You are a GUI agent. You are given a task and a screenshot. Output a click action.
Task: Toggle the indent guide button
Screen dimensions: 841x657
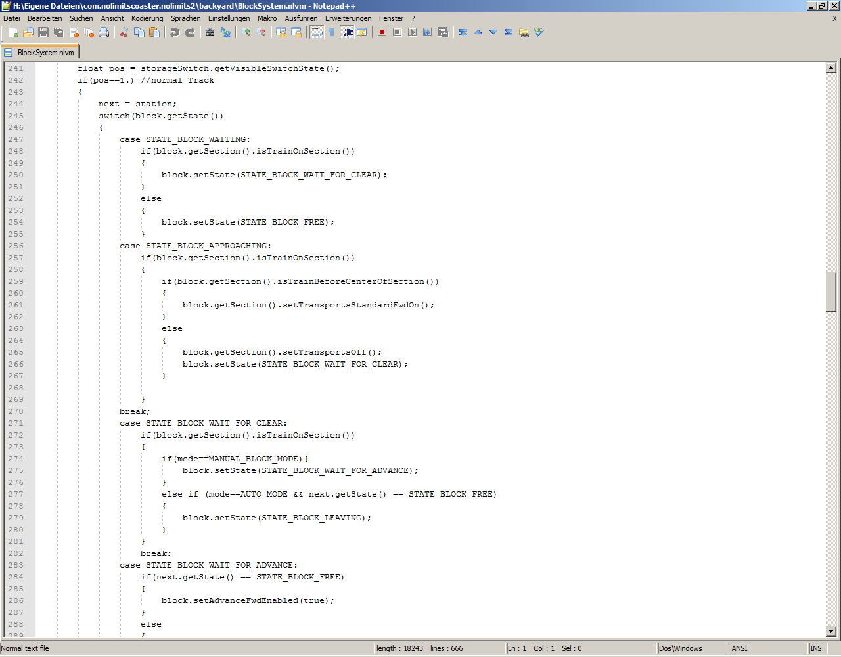[348, 32]
